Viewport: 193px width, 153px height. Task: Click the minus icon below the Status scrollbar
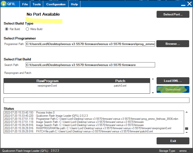pyautogui.click(x=187, y=132)
